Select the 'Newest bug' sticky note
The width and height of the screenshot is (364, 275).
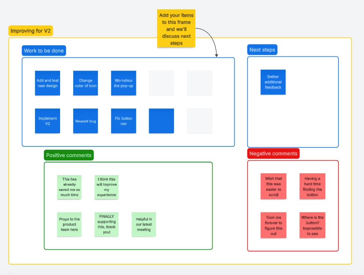(x=86, y=121)
